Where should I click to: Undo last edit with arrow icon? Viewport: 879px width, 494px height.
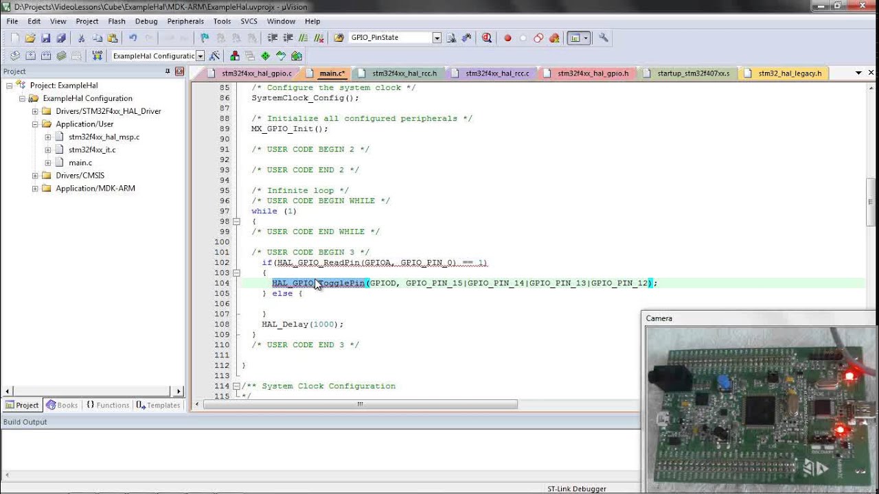tap(133, 38)
